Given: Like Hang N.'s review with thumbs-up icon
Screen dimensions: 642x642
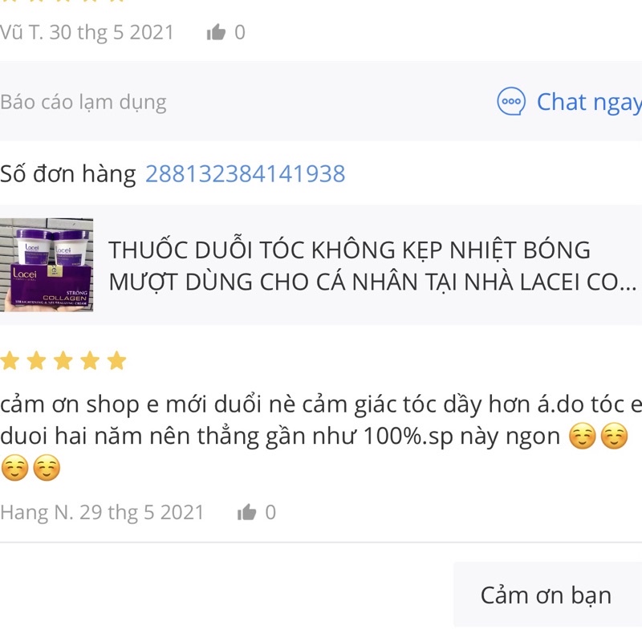Looking at the screenshot, I should pos(246,512).
